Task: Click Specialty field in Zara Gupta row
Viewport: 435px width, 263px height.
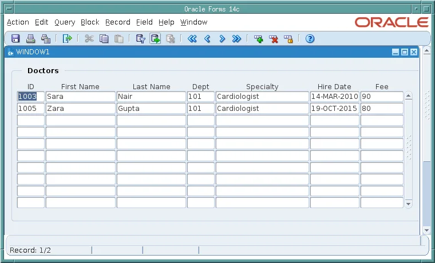Action: coord(262,109)
